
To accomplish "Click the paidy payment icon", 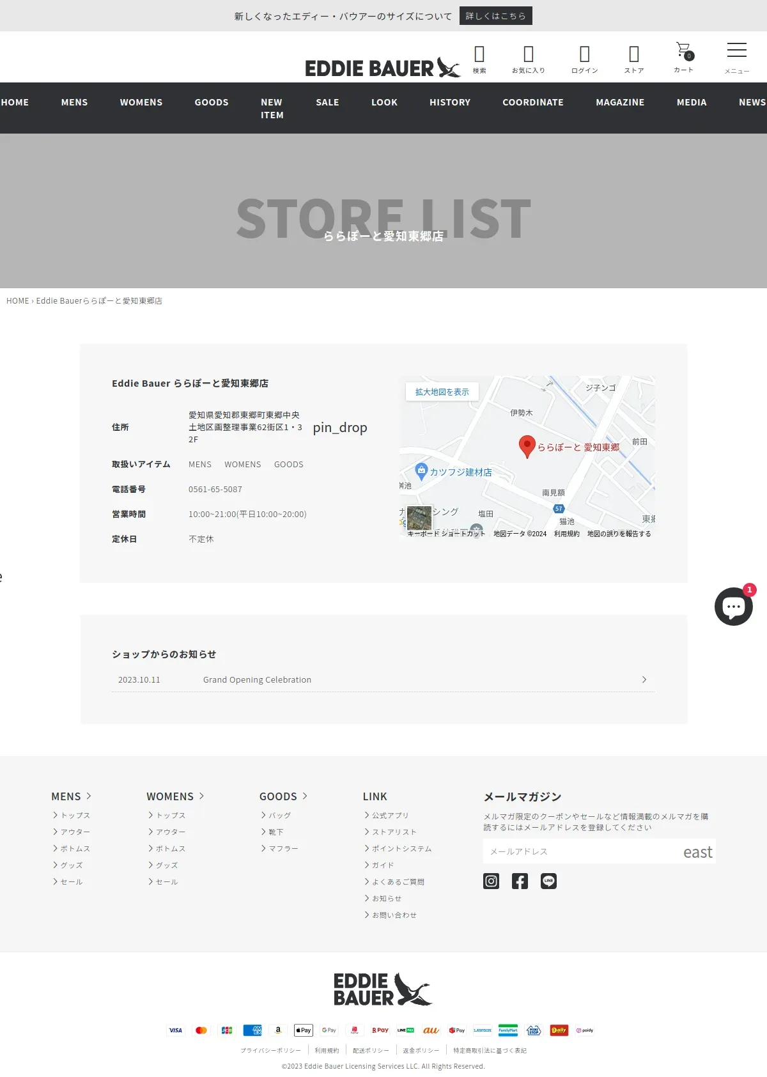I will point(585,1030).
